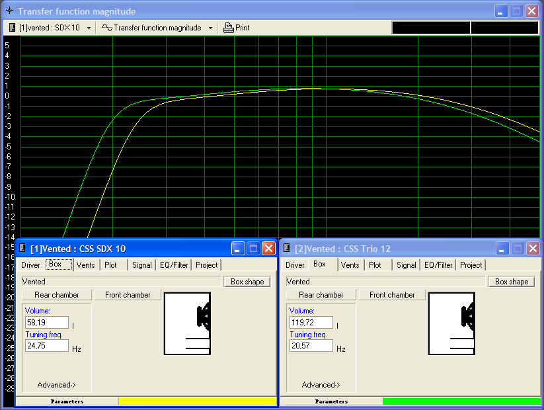Image resolution: width=544 pixels, height=410 pixels.
Task: Click Front chamber button in CSS SDX 10 window
Action: pos(128,295)
